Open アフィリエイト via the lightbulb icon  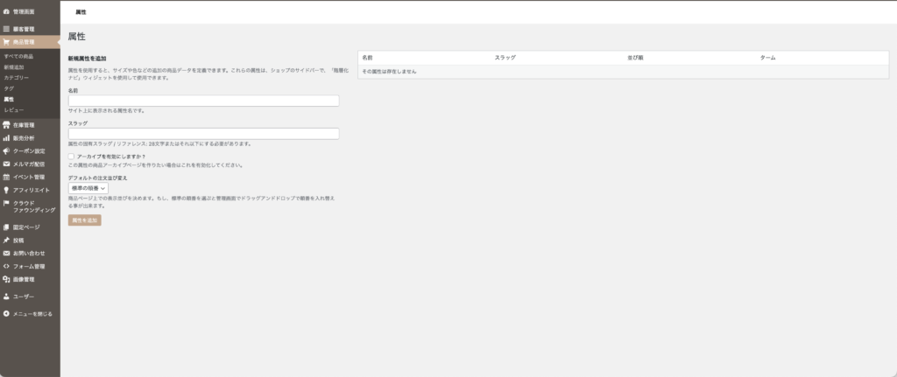pos(6,190)
